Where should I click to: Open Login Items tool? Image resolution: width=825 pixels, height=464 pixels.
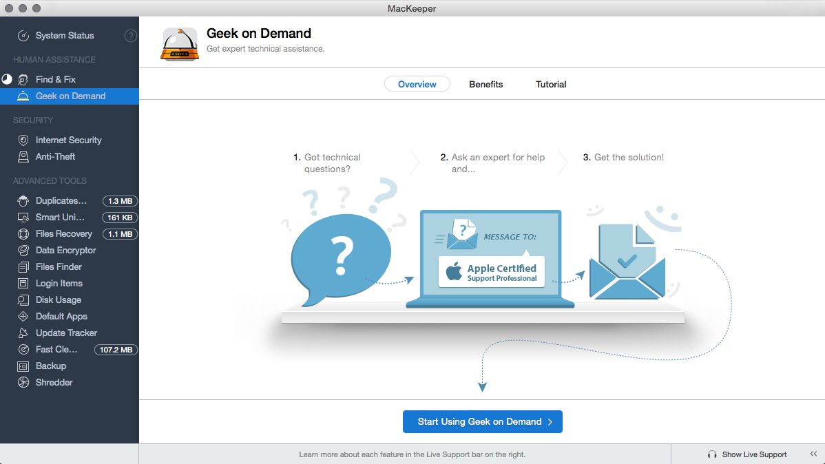click(x=59, y=284)
